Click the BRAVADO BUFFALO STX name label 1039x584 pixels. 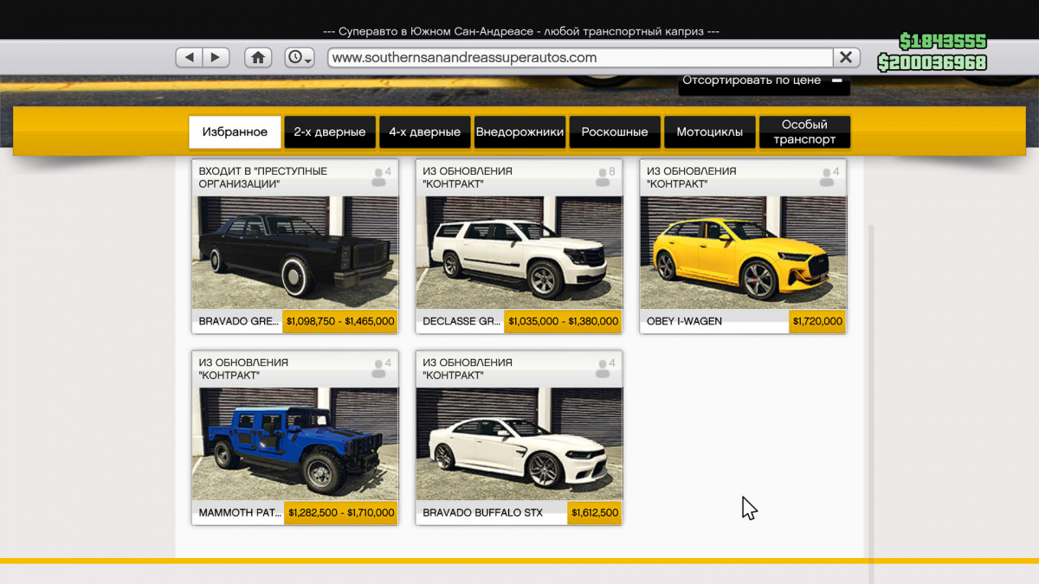pos(482,513)
